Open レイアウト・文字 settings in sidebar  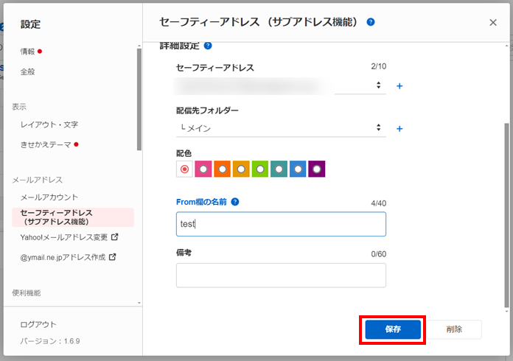click(49, 125)
